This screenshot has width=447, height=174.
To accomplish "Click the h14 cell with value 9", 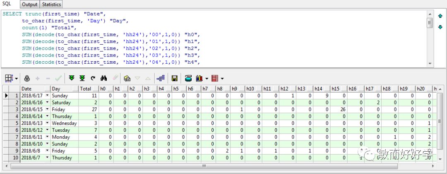I will tap(322, 96).
